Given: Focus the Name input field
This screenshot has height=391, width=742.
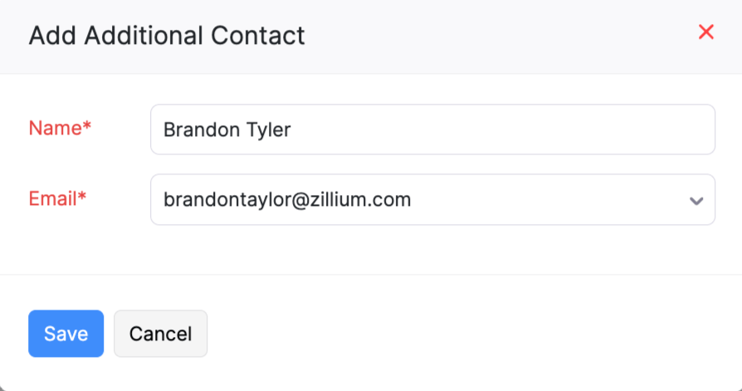Looking at the screenshot, I should [432, 130].
